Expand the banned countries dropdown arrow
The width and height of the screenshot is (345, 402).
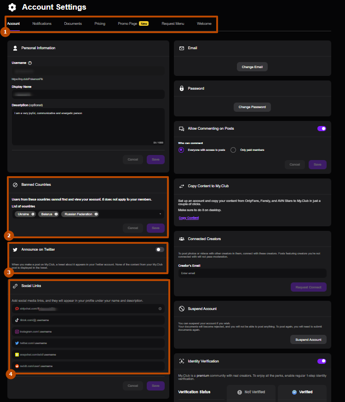pyautogui.click(x=161, y=214)
